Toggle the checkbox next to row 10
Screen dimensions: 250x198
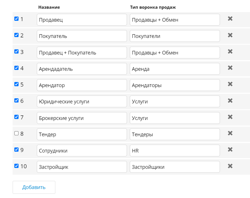(x=16, y=166)
